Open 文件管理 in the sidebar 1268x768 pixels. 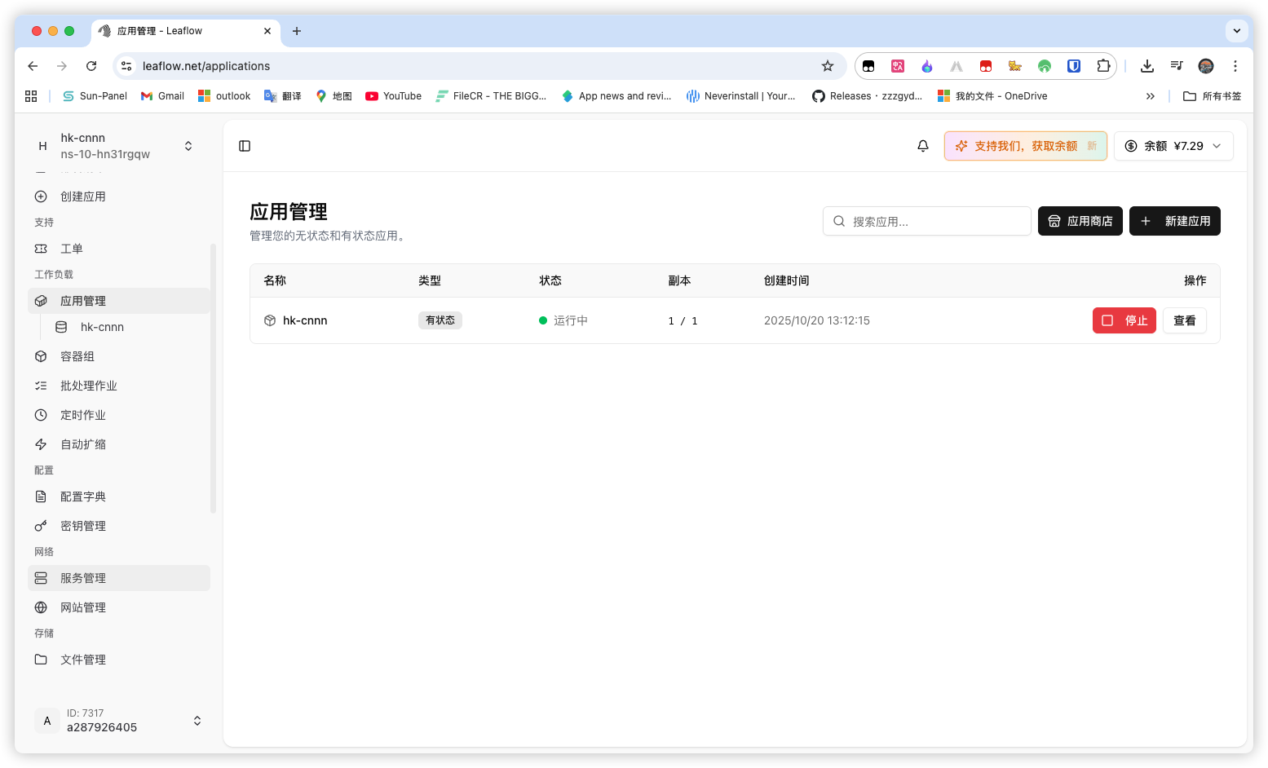tap(119, 660)
